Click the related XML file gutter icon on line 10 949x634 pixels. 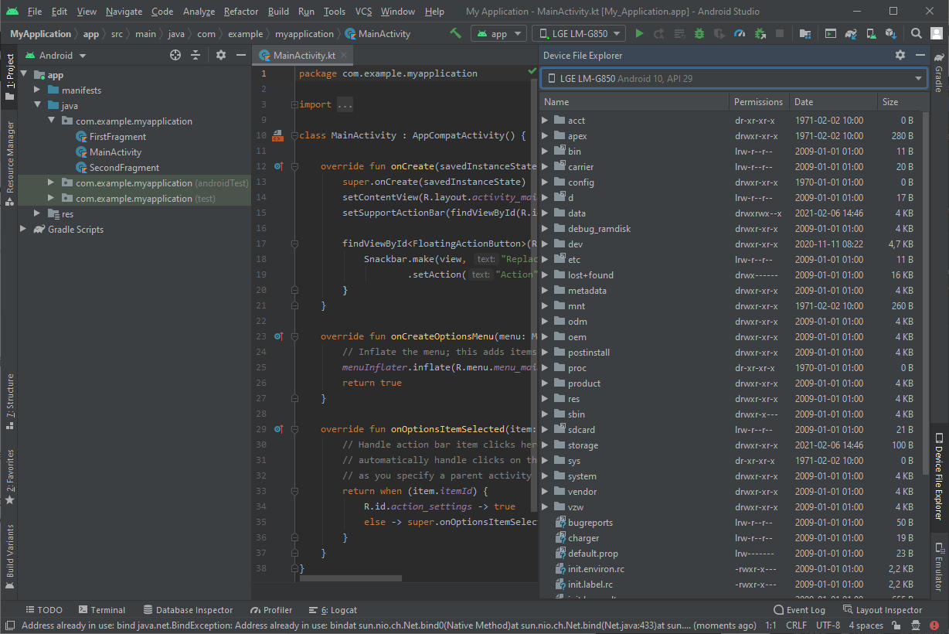(x=277, y=136)
